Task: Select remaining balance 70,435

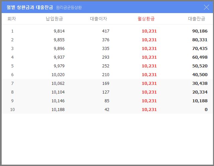Action: 200,48
